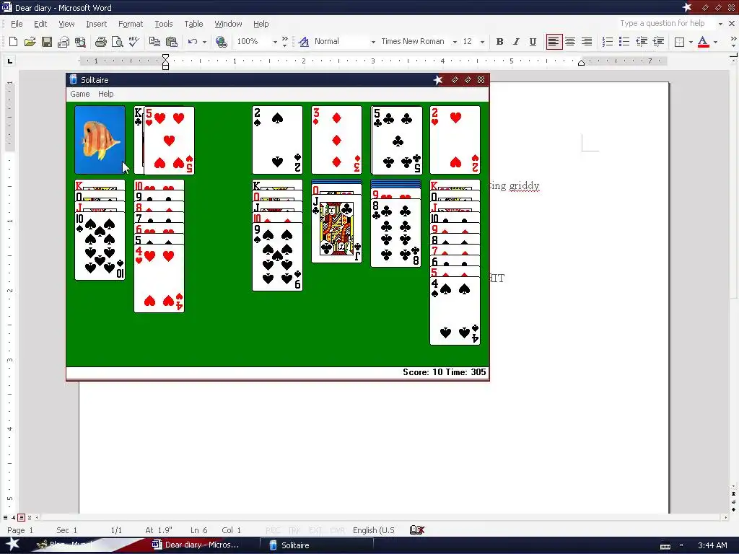Apply bulleted list formatting

tap(624, 42)
